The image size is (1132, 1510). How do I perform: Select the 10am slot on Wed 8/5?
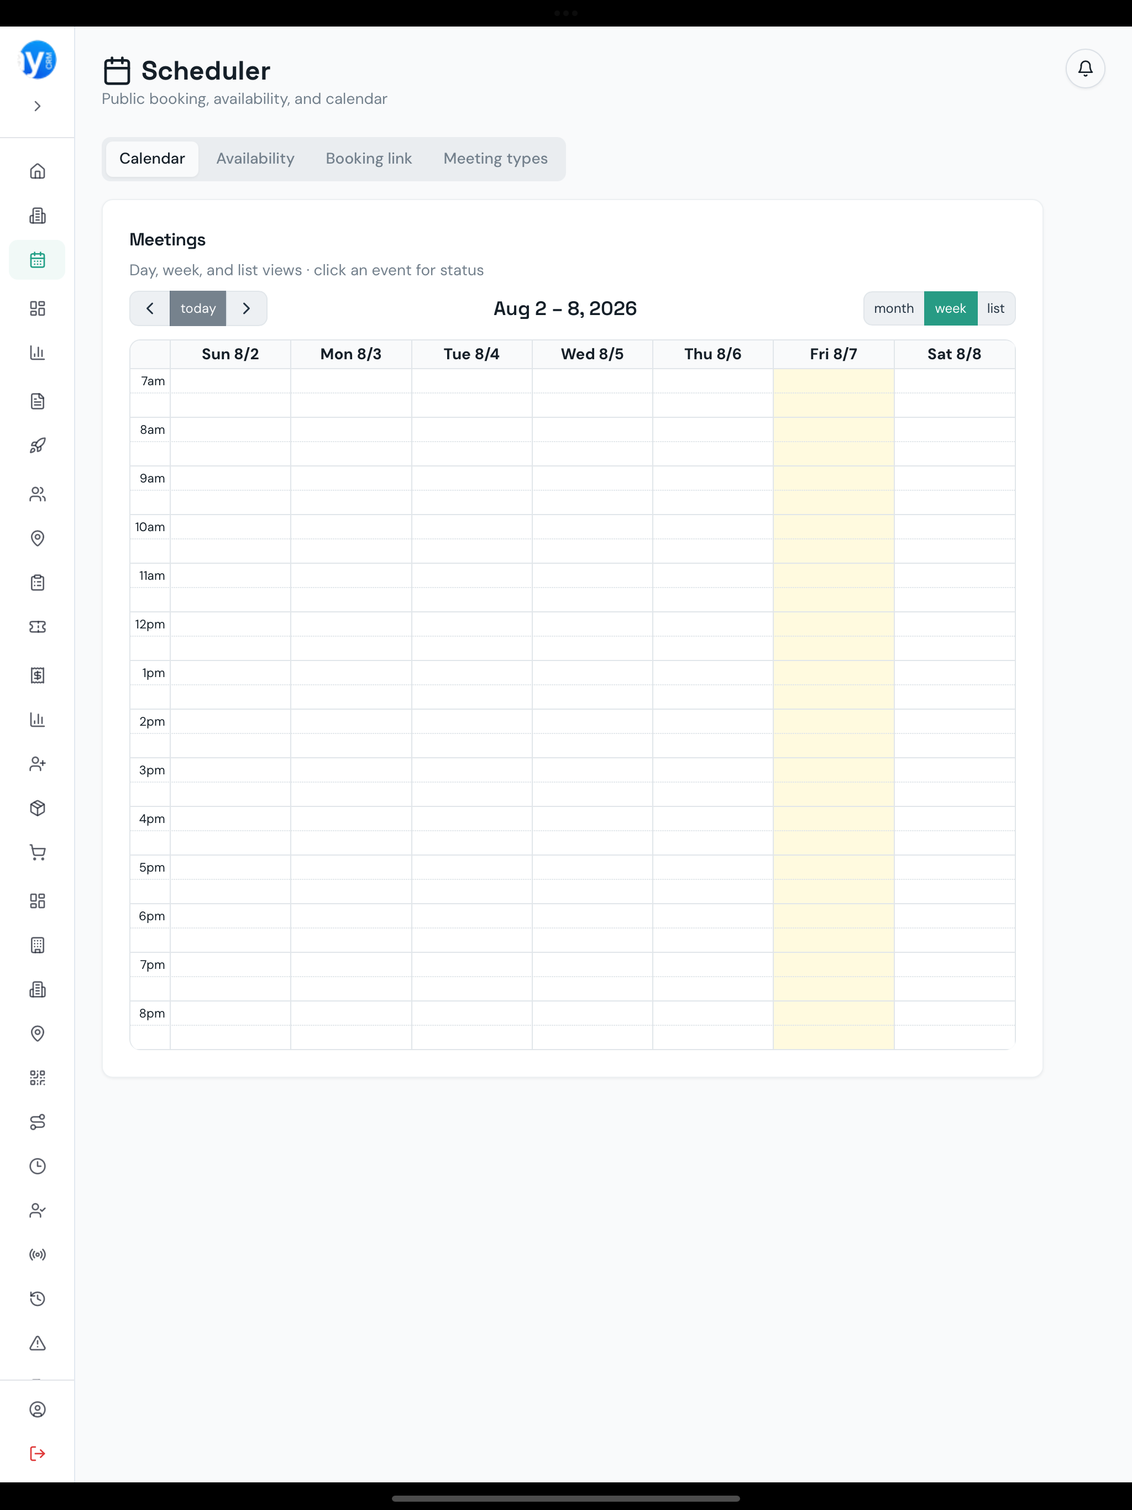[x=592, y=527]
